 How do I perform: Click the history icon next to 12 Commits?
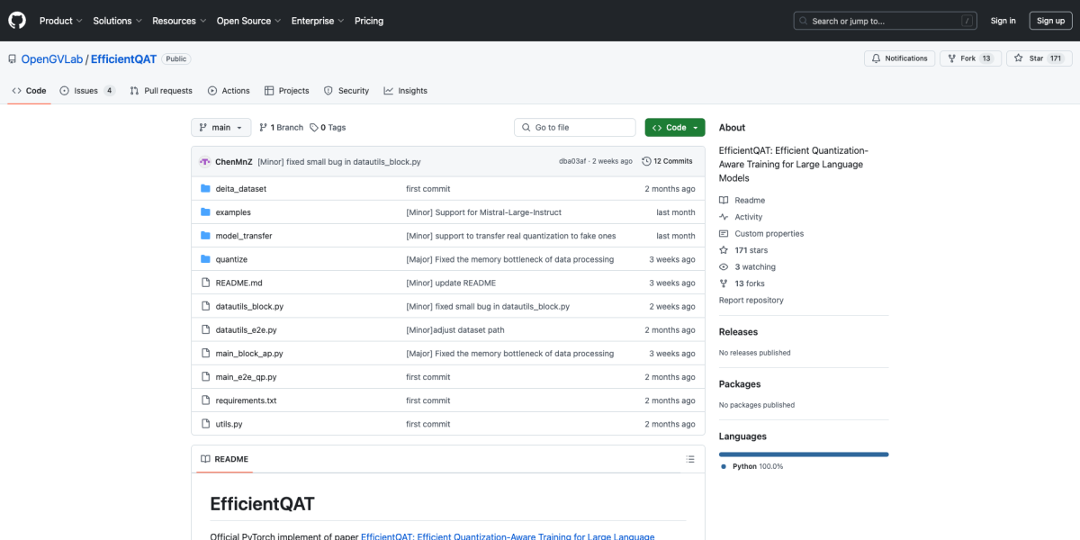pos(646,161)
